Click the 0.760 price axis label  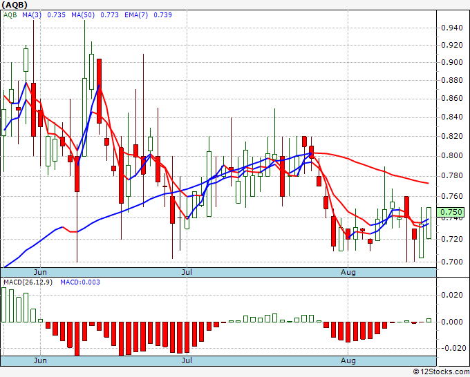pyautogui.click(x=452, y=196)
